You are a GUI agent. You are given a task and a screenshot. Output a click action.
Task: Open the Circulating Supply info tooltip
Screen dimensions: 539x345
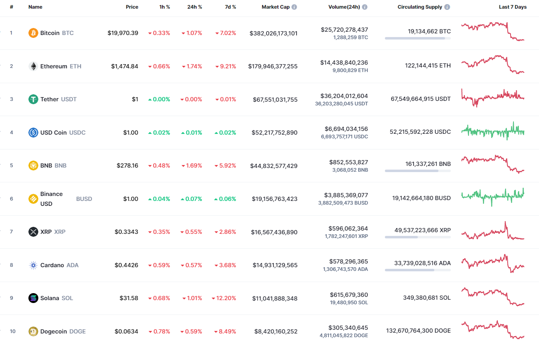pyautogui.click(x=446, y=7)
